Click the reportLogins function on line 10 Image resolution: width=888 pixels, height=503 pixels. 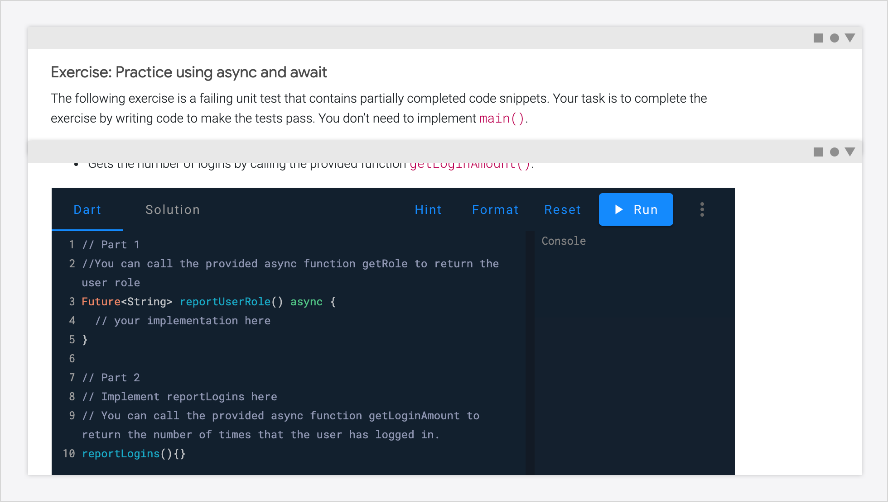[121, 453]
